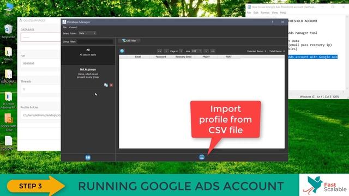Open the page size dropdown showing 100
The width and height of the screenshot is (349, 196).
coord(196,51)
